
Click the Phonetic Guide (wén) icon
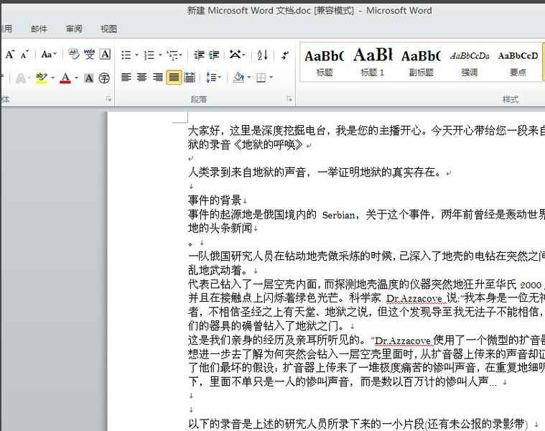coord(89,55)
